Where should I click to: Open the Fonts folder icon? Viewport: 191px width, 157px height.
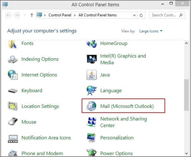13,44
